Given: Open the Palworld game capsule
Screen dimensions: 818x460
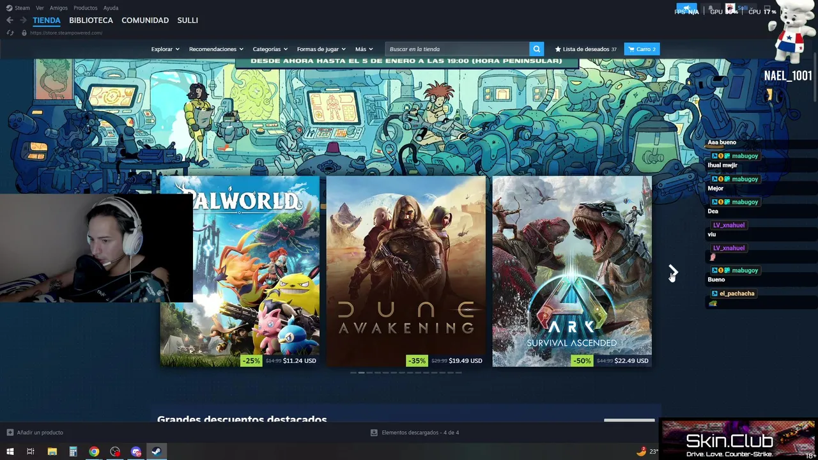Looking at the screenshot, I should [240, 272].
